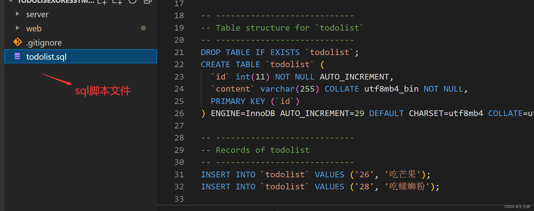
Task: Expand the server folder arrow
Action: click(x=18, y=14)
